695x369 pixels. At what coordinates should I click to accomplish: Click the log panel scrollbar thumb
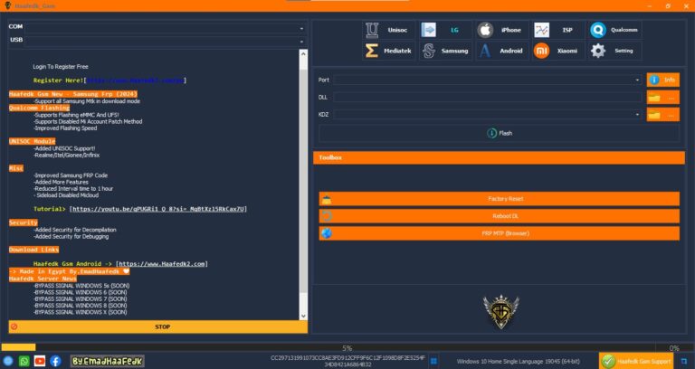click(303, 181)
